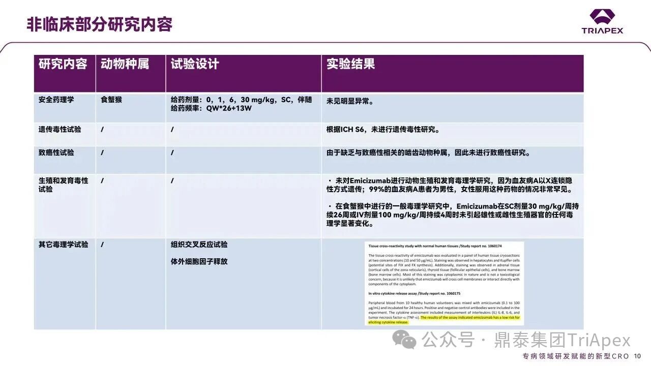Viewport: 651px width, 366px height.
Task: Select the 组织交叉反应试验 text
Action: (x=199, y=245)
